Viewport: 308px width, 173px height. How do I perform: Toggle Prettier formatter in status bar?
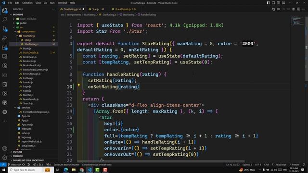pos(294,164)
